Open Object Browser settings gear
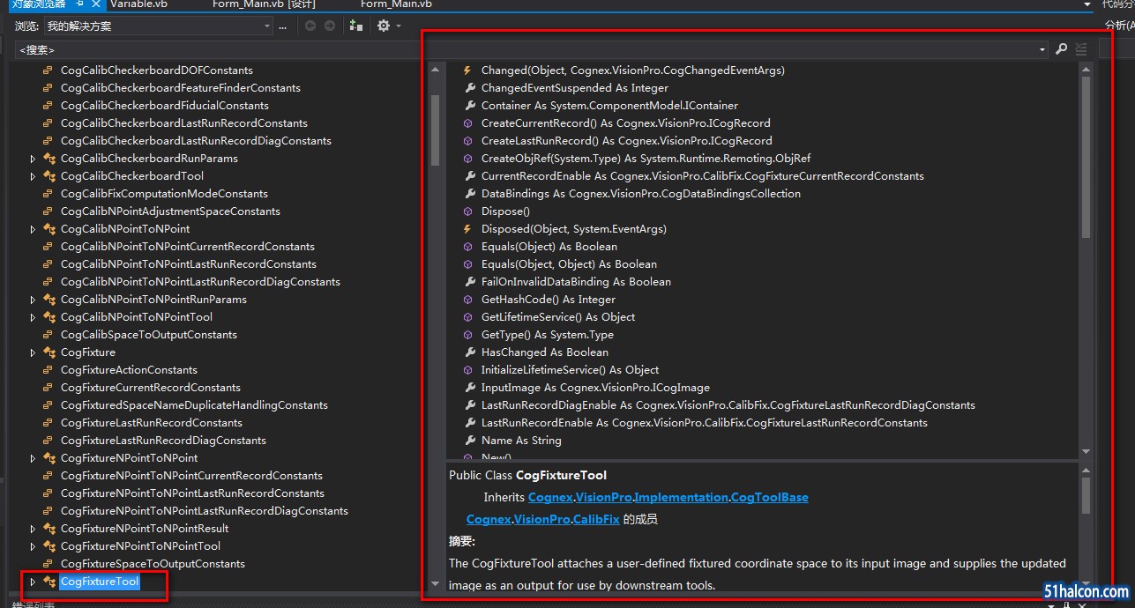Screen dimensions: 1135x608 [384, 26]
